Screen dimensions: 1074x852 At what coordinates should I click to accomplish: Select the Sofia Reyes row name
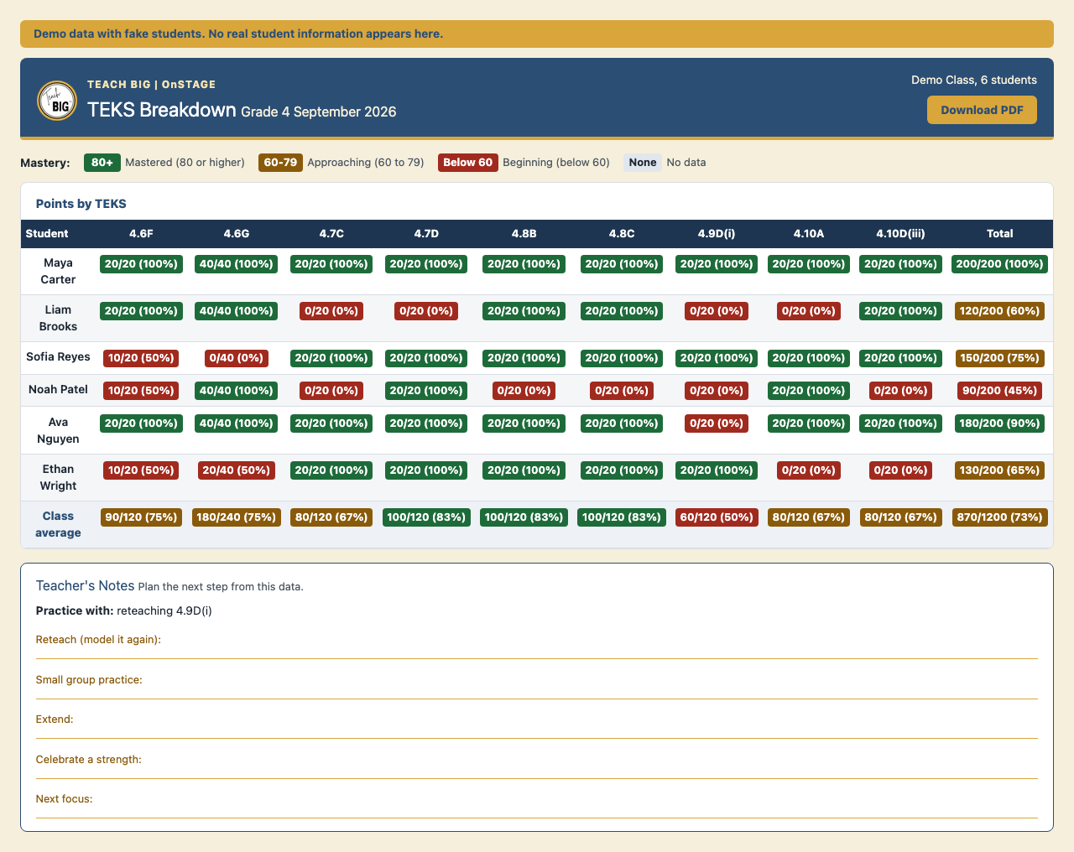click(59, 357)
